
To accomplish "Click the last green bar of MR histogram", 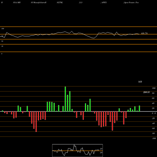I will pyautogui.click(x=139, y=109).
